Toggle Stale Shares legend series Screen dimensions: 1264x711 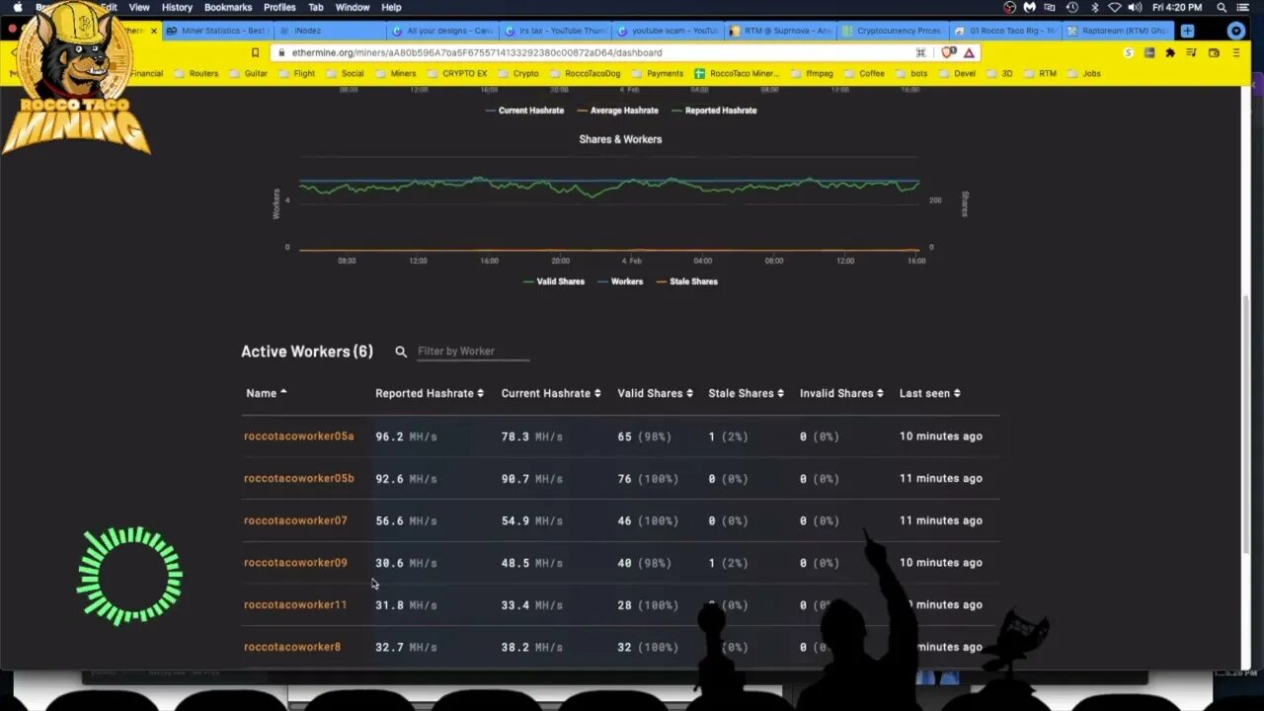coord(687,281)
